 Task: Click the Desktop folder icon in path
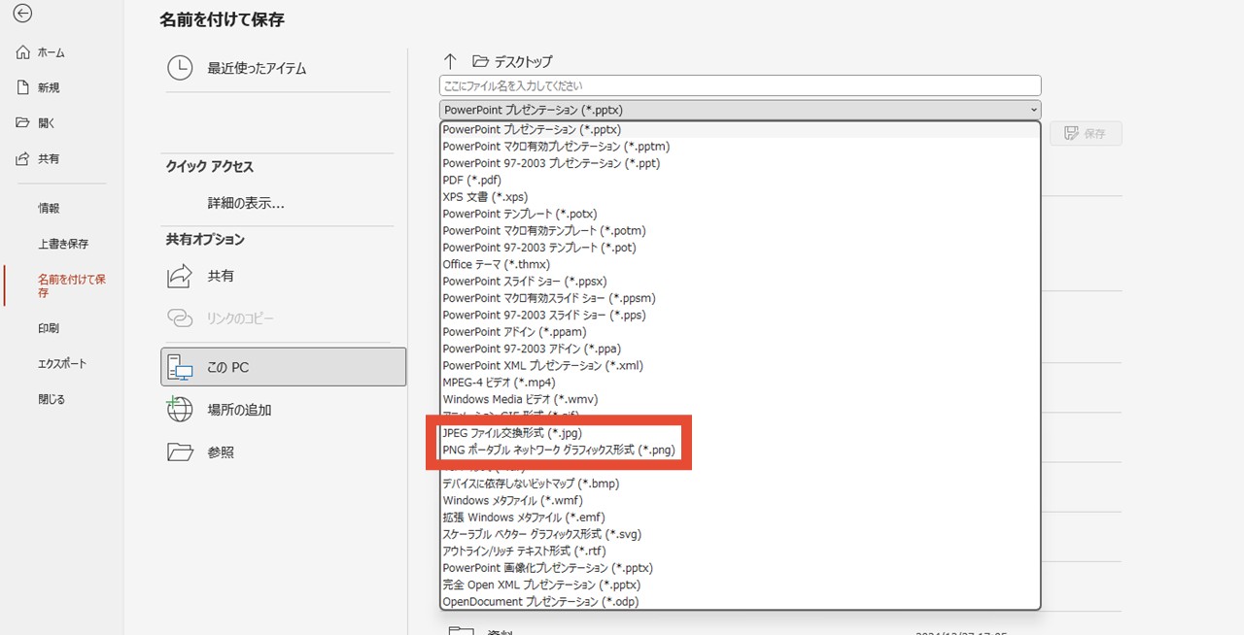480,60
